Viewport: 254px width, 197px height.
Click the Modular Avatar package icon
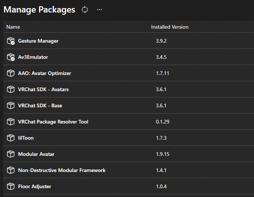11,154
